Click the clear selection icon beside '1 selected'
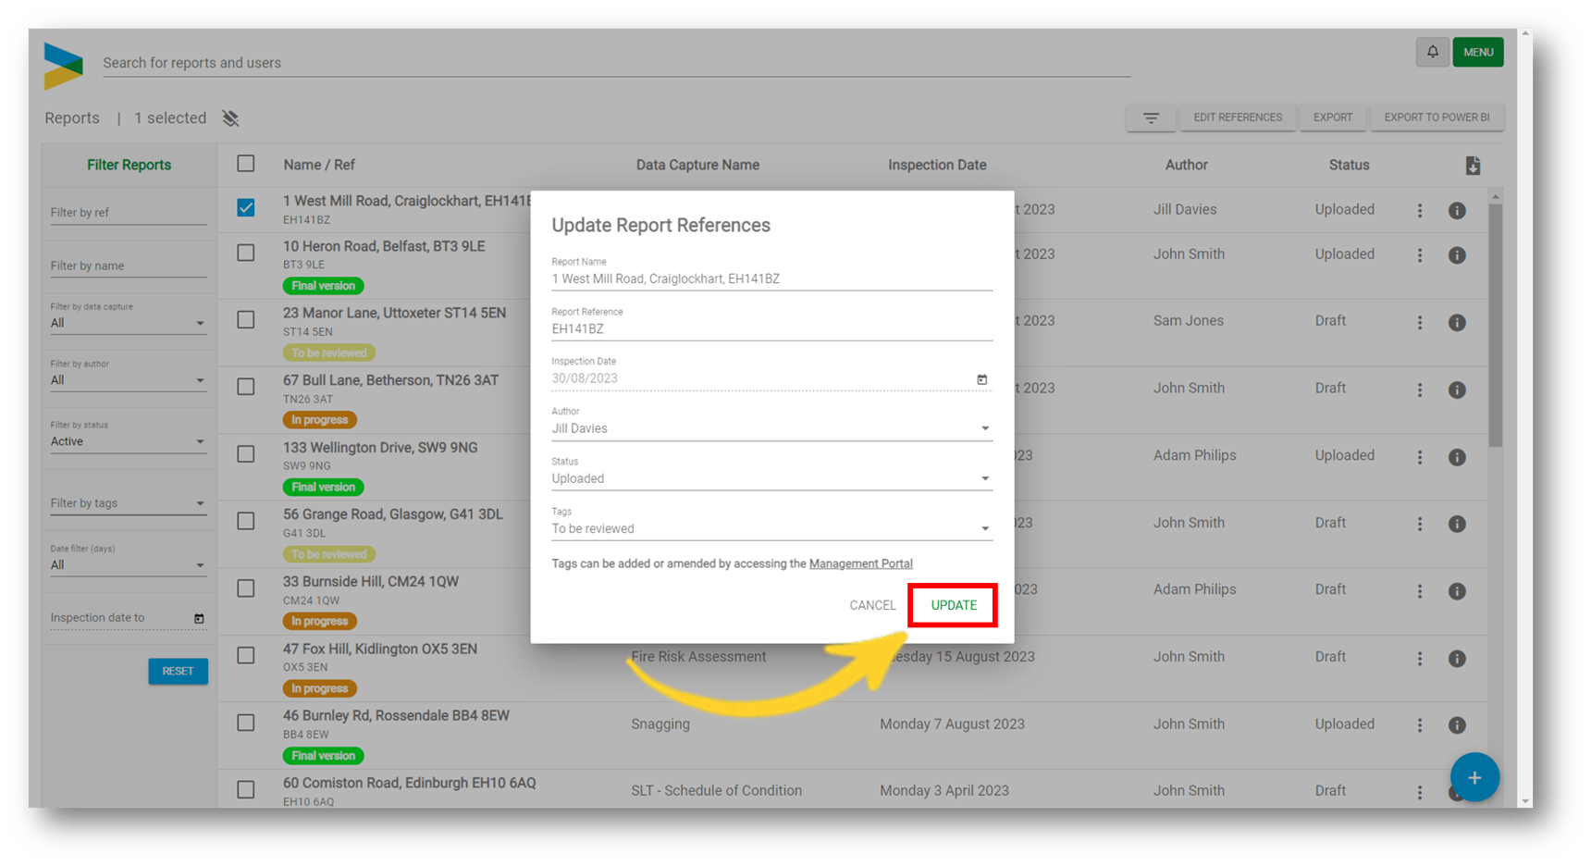Viewport: 1591px width, 866px height. [230, 118]
